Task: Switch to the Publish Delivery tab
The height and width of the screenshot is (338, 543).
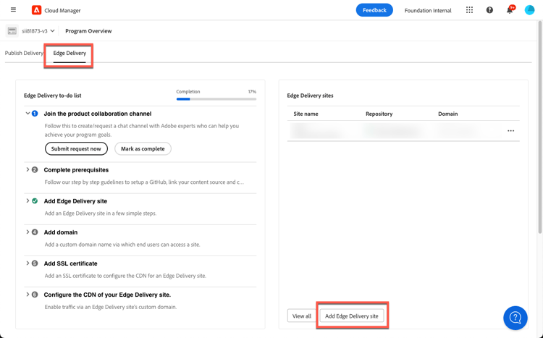Action: pos(24,53)
